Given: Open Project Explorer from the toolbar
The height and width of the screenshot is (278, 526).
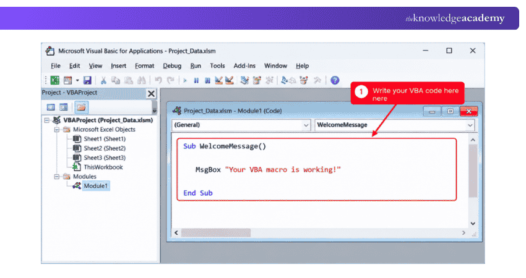Looking at the screenshot, I should coord(245,80).
